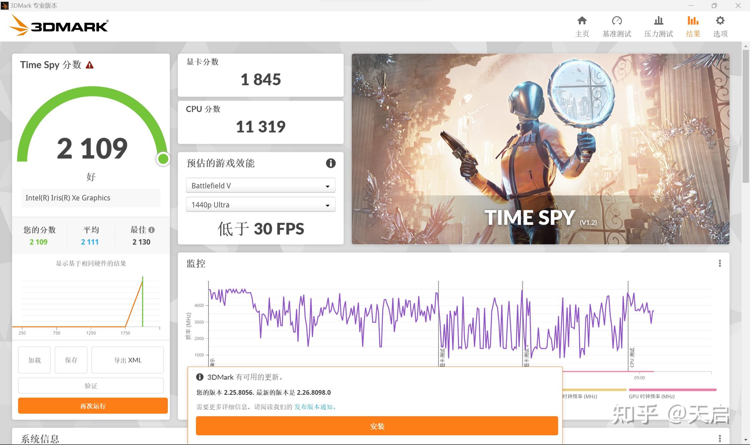Click Export XML (导出 XML) button

click(128, 360)
